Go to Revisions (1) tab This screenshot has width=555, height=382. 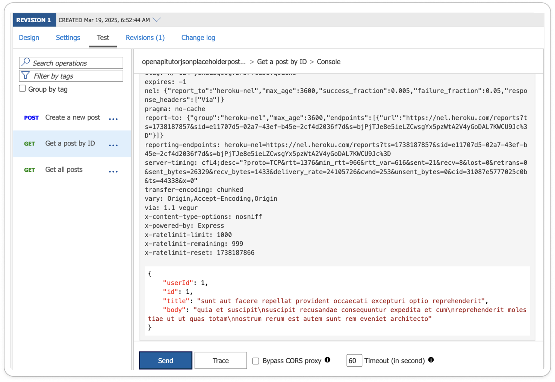pyautogui.click(x=145, y=38)
